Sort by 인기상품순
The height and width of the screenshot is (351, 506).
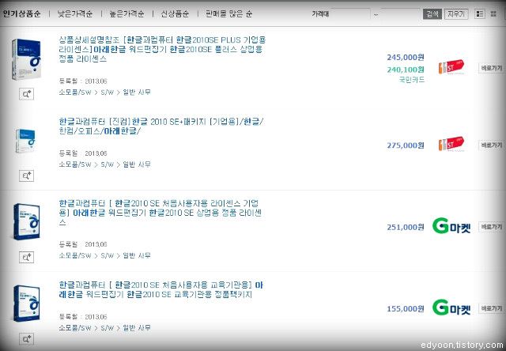22,14
